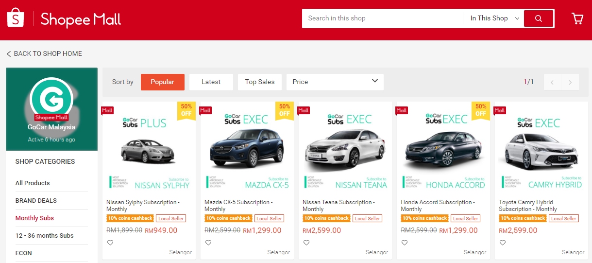Open the shopping cart
The height and width of the screenshot is (263, 592).
pyautogui.click(x=577, y=18)
